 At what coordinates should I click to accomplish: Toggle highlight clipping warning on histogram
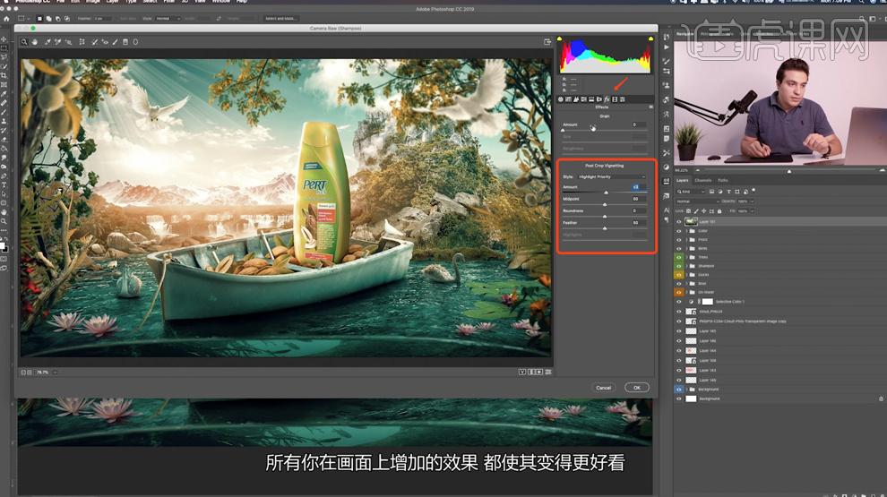click(650, 39)
